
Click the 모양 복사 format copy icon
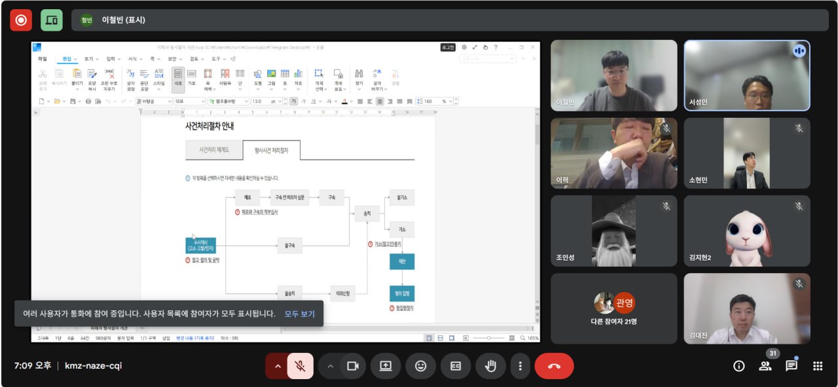pos(92,79)
